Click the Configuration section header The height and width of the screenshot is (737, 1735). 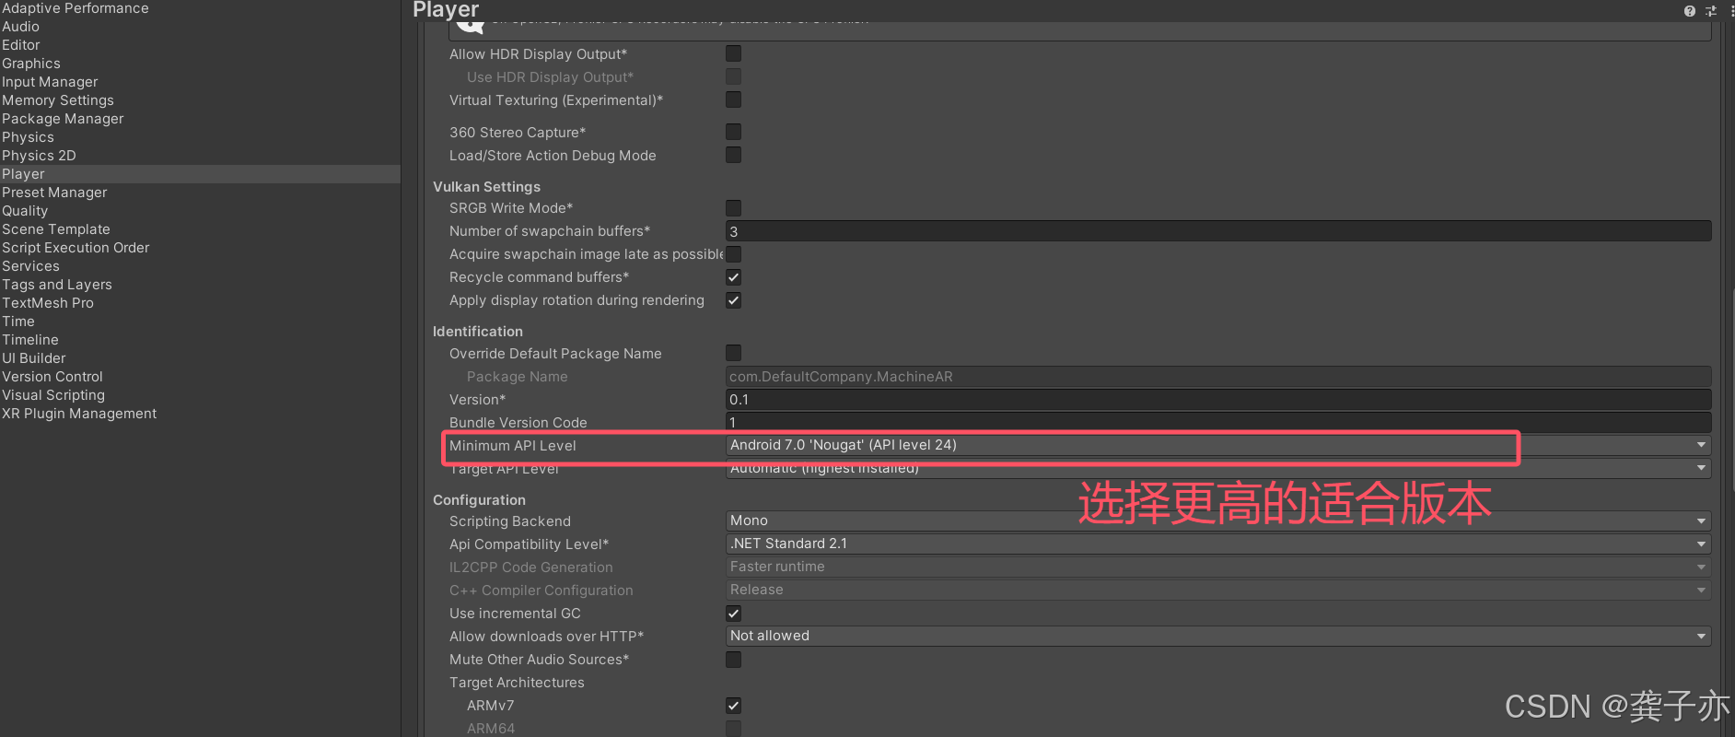pos(479,500)
